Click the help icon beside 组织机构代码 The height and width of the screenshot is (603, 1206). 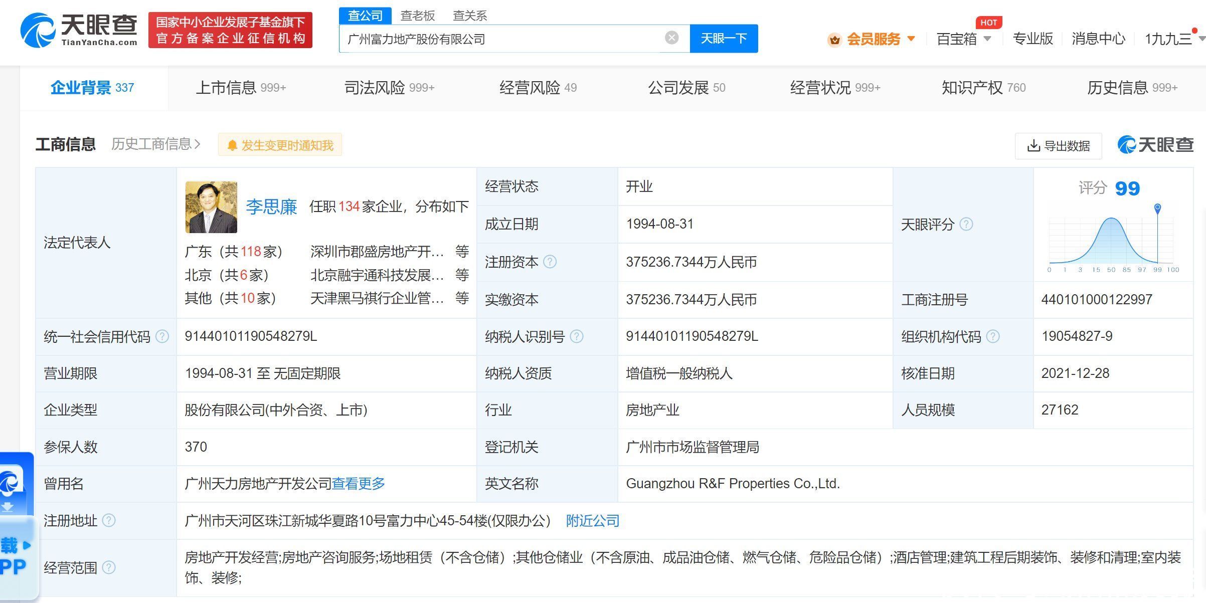click(x=993, y=336)
